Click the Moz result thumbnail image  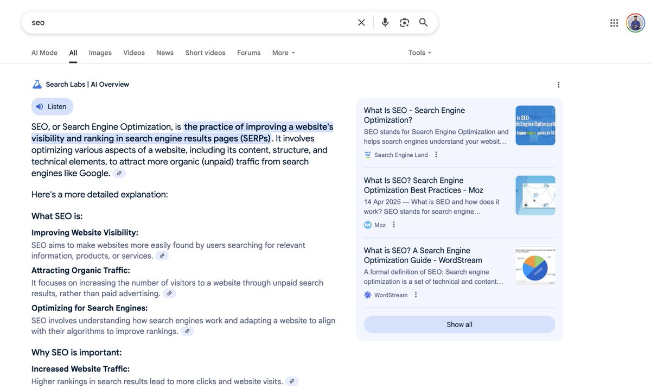point(535,195)
